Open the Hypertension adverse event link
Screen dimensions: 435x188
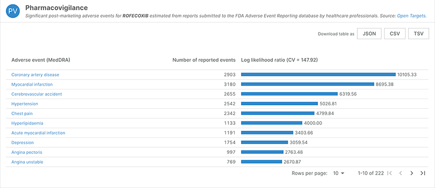[25, 104]
